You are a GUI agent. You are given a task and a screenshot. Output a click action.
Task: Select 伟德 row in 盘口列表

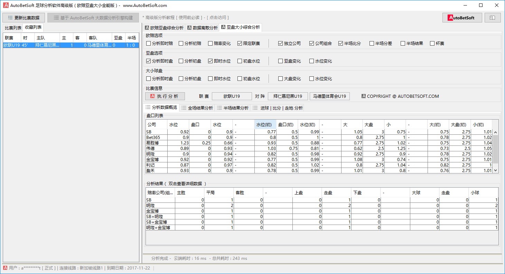pos(319,149)
